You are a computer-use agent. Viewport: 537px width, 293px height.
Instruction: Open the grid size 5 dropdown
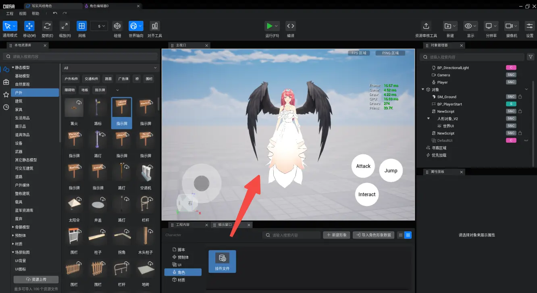[99, 26]
